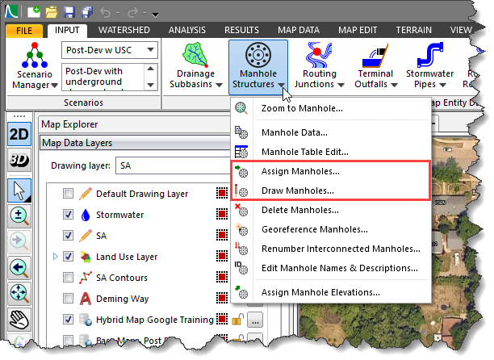Choose Assign Manhole Elevations item

coord(331,292)
